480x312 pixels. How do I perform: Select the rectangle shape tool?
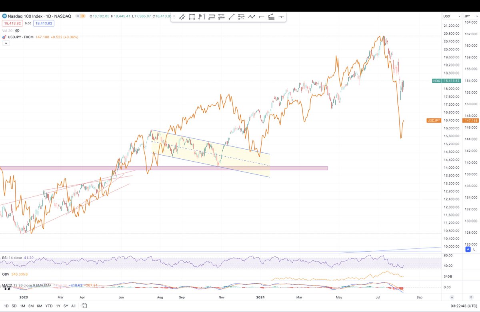pyautogui.click(x=192, y=16)
